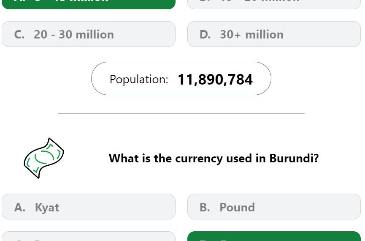Click the horizontal divider line between questions
Viewport: 365px width, 241px height.
(x=181, y=113)
